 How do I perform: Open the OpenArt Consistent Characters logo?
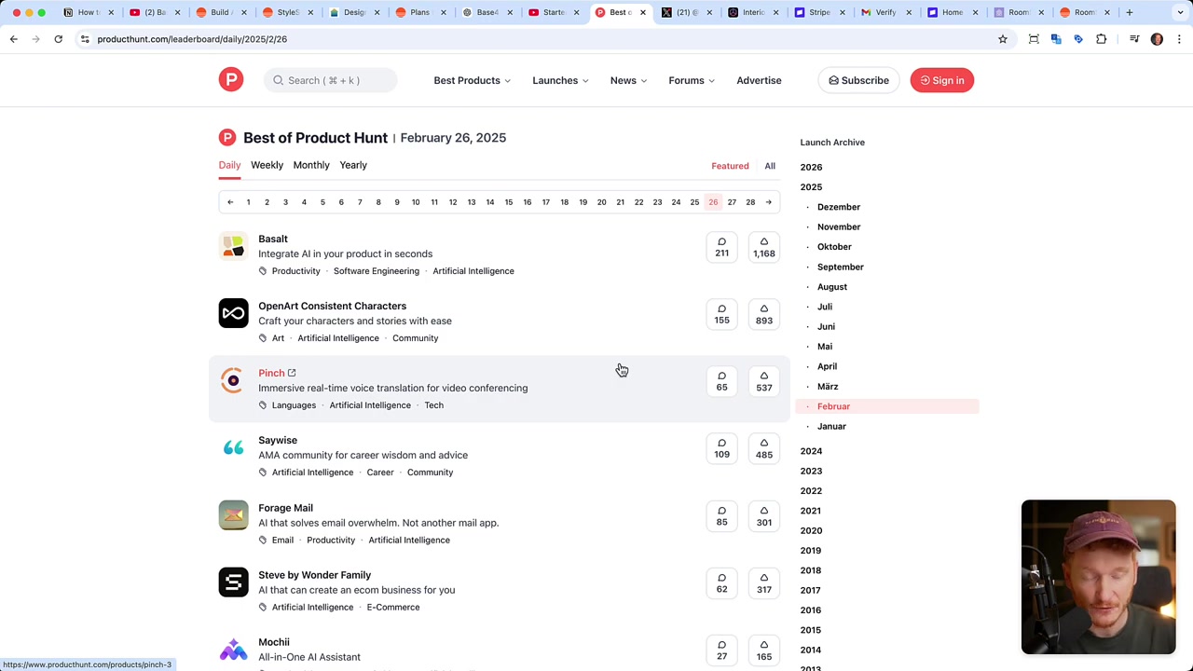click(x=233, y=313)
